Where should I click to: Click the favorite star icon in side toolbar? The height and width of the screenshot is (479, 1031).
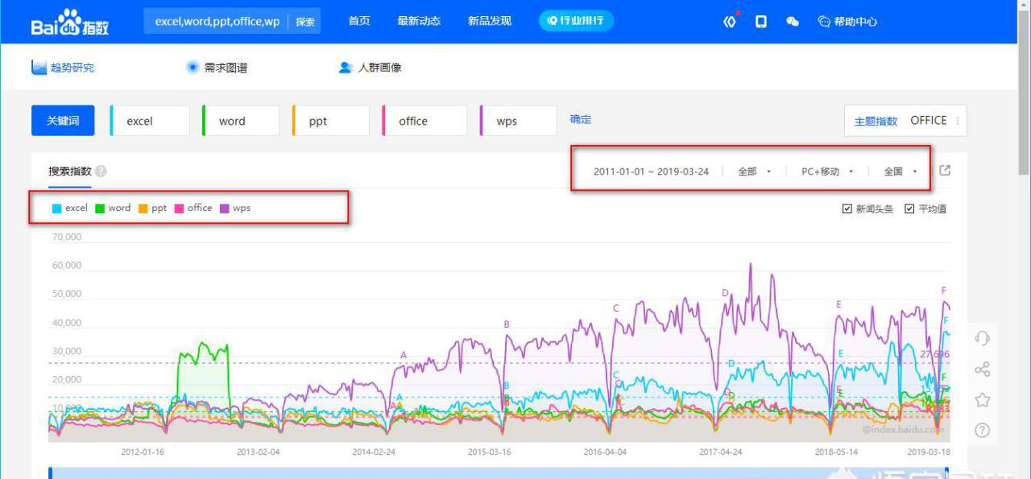tap(982, 400)
